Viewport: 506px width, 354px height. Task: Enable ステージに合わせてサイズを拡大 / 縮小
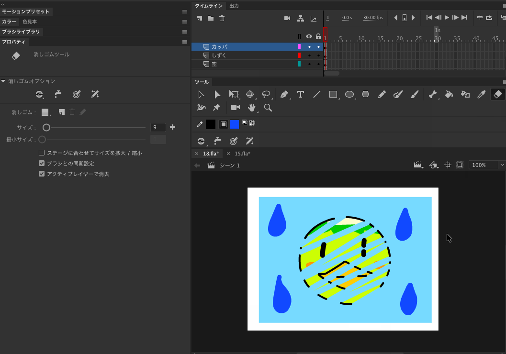[41, 153]
